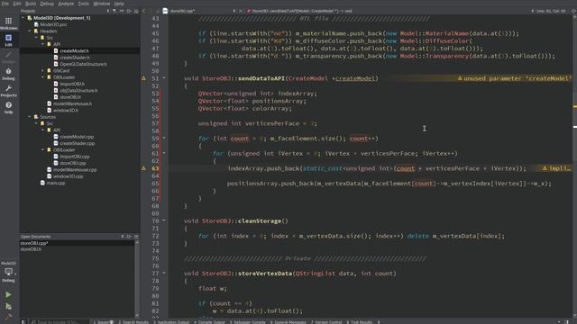The image size is (577, 324).
Task: Open OpenGLDataStructure.h in the project tree
Action: click(x=83, y=64)
